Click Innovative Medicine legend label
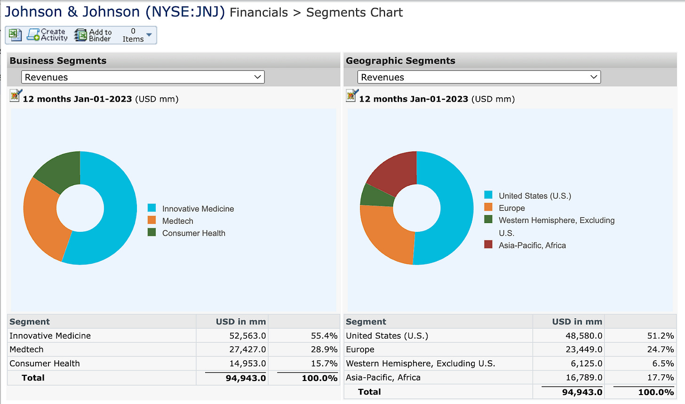The image size is (685, 404). (x=198, y=209)
